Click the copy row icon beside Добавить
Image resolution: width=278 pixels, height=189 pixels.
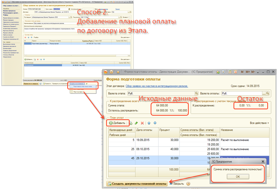tap(131, 123)
